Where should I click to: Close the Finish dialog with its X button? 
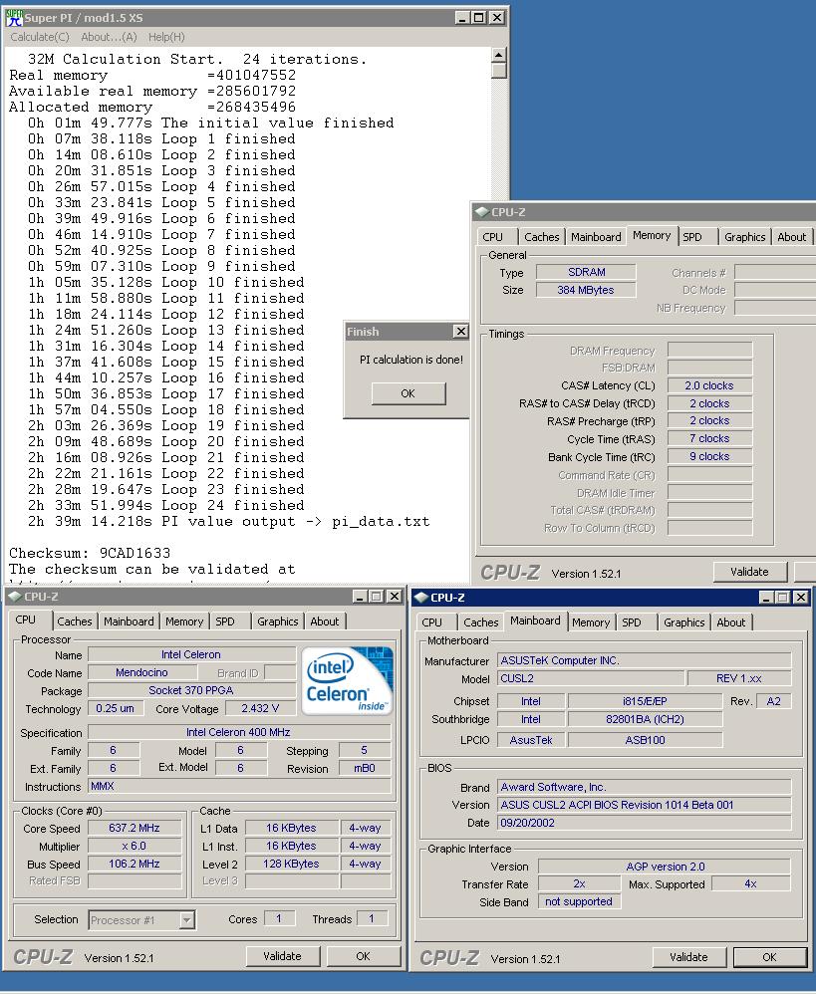point(460,332)
